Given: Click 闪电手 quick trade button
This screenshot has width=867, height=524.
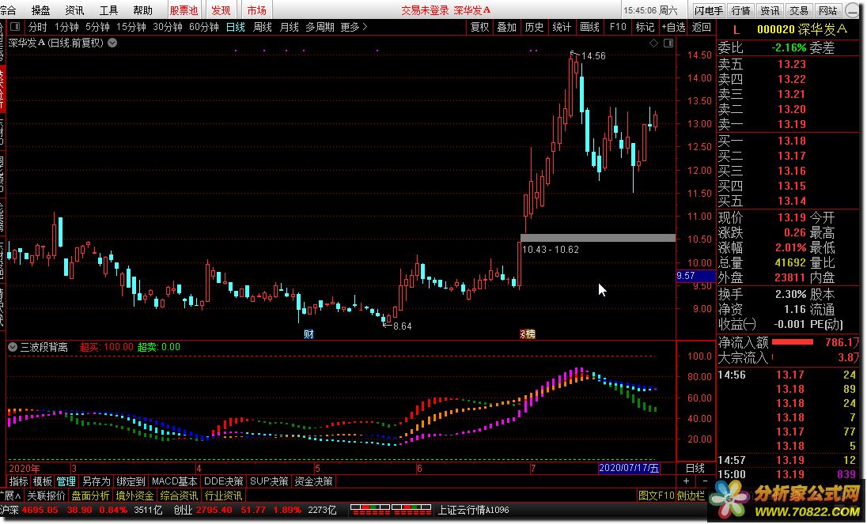Looking at the screenshot, I should coord(708,10).
